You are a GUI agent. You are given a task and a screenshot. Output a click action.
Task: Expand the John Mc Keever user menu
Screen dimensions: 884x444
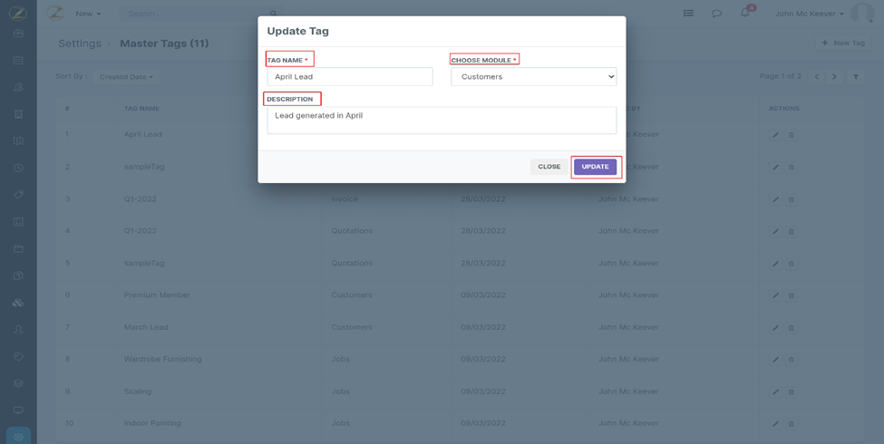click(x=810, y=14)
